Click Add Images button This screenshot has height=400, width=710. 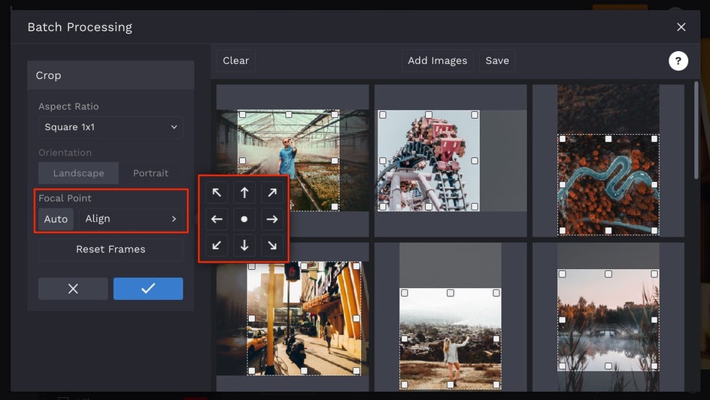coord(437,61)
